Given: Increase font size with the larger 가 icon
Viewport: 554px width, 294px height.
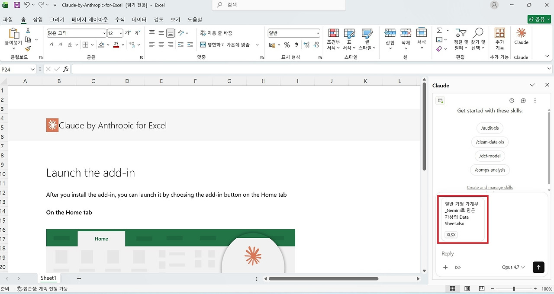Looking at the screenshot, I should coord(128,33).
